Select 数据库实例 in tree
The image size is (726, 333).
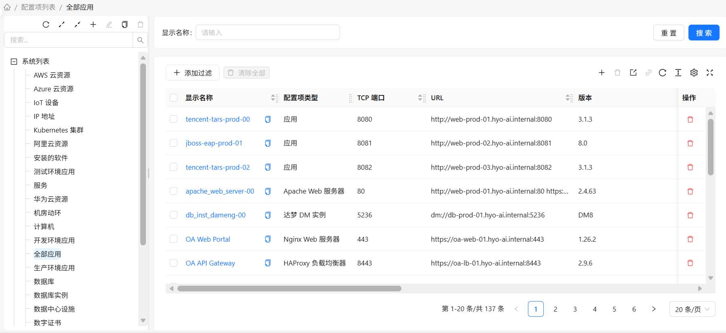coord(51,295)
